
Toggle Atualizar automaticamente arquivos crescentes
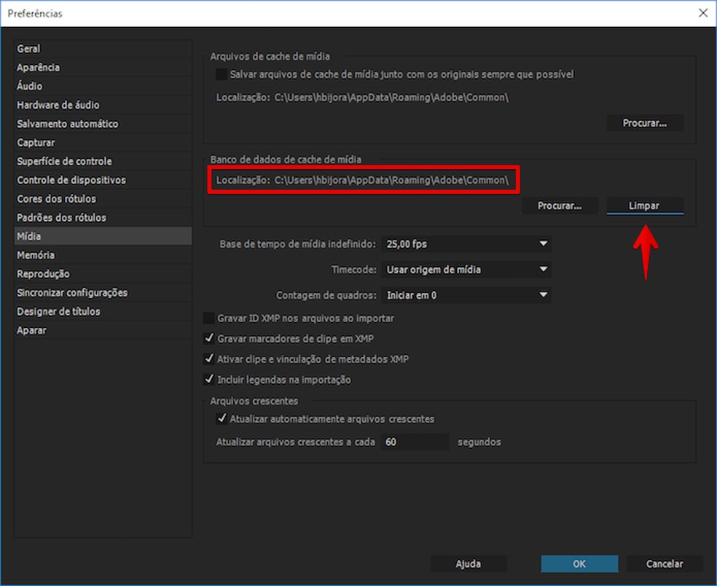click(222, 418)
